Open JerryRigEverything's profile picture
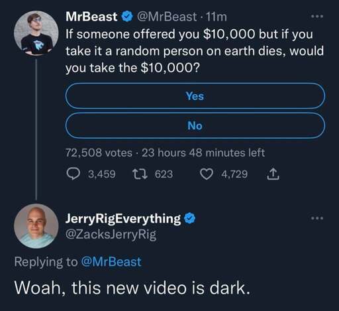The image size is (339, 311). [36, 226]
